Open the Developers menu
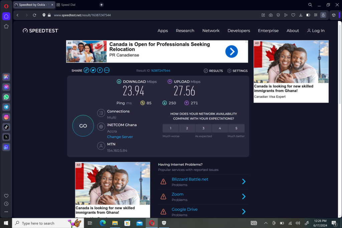342x228 pixels. click(x=238, y=31)
